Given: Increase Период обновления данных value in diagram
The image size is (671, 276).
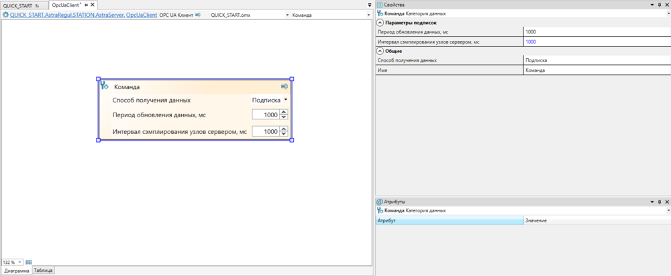Looking at the screenshot, I should pos(284,112).
